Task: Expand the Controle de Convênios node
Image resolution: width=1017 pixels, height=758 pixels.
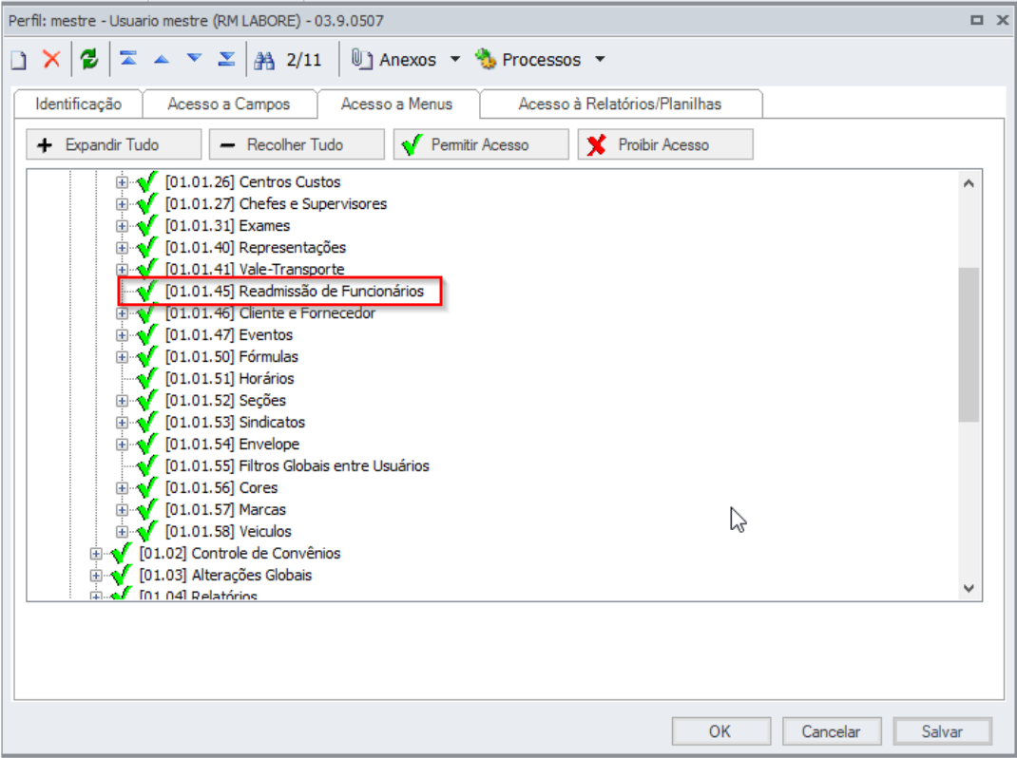Action: click(95, 554)
